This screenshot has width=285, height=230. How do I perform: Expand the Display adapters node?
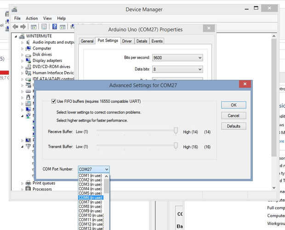point(22,61)
